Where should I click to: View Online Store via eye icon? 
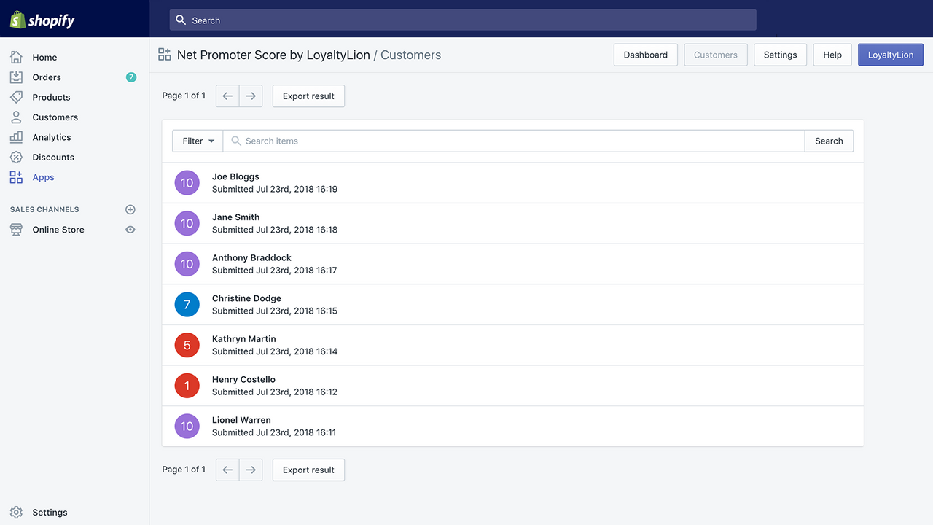click(x=130, y=230)
